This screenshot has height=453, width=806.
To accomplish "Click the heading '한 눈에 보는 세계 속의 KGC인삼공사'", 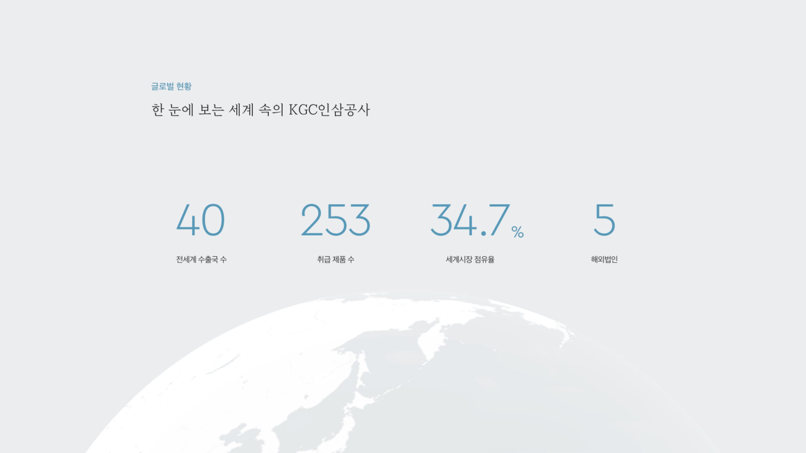I will (261, 110).
